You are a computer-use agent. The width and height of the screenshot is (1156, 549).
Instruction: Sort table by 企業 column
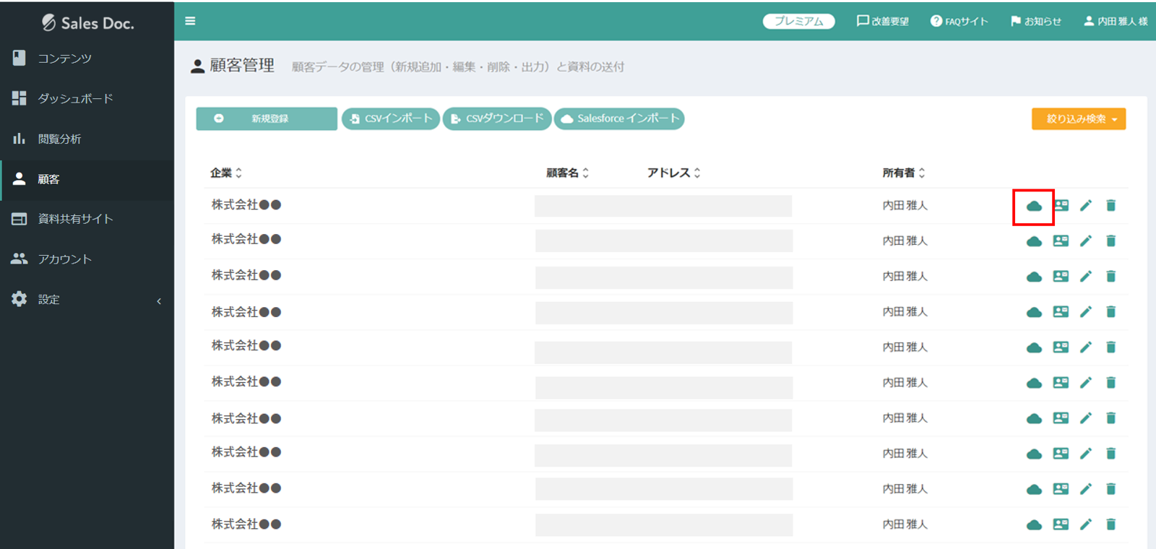226,173
